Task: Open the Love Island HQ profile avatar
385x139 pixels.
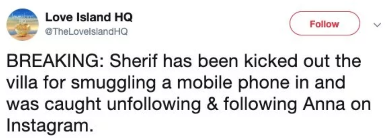Action: pos(23,24)
